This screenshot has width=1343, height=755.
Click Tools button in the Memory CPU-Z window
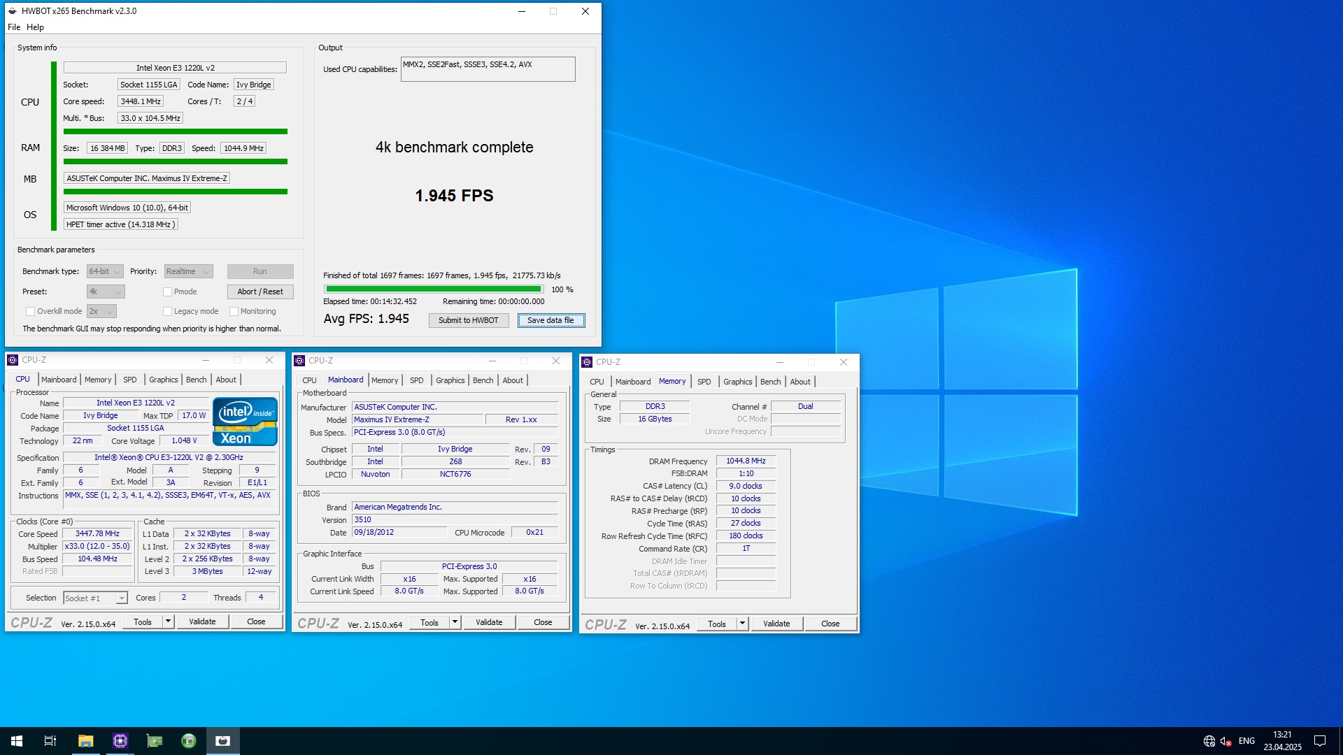(717, 624)
